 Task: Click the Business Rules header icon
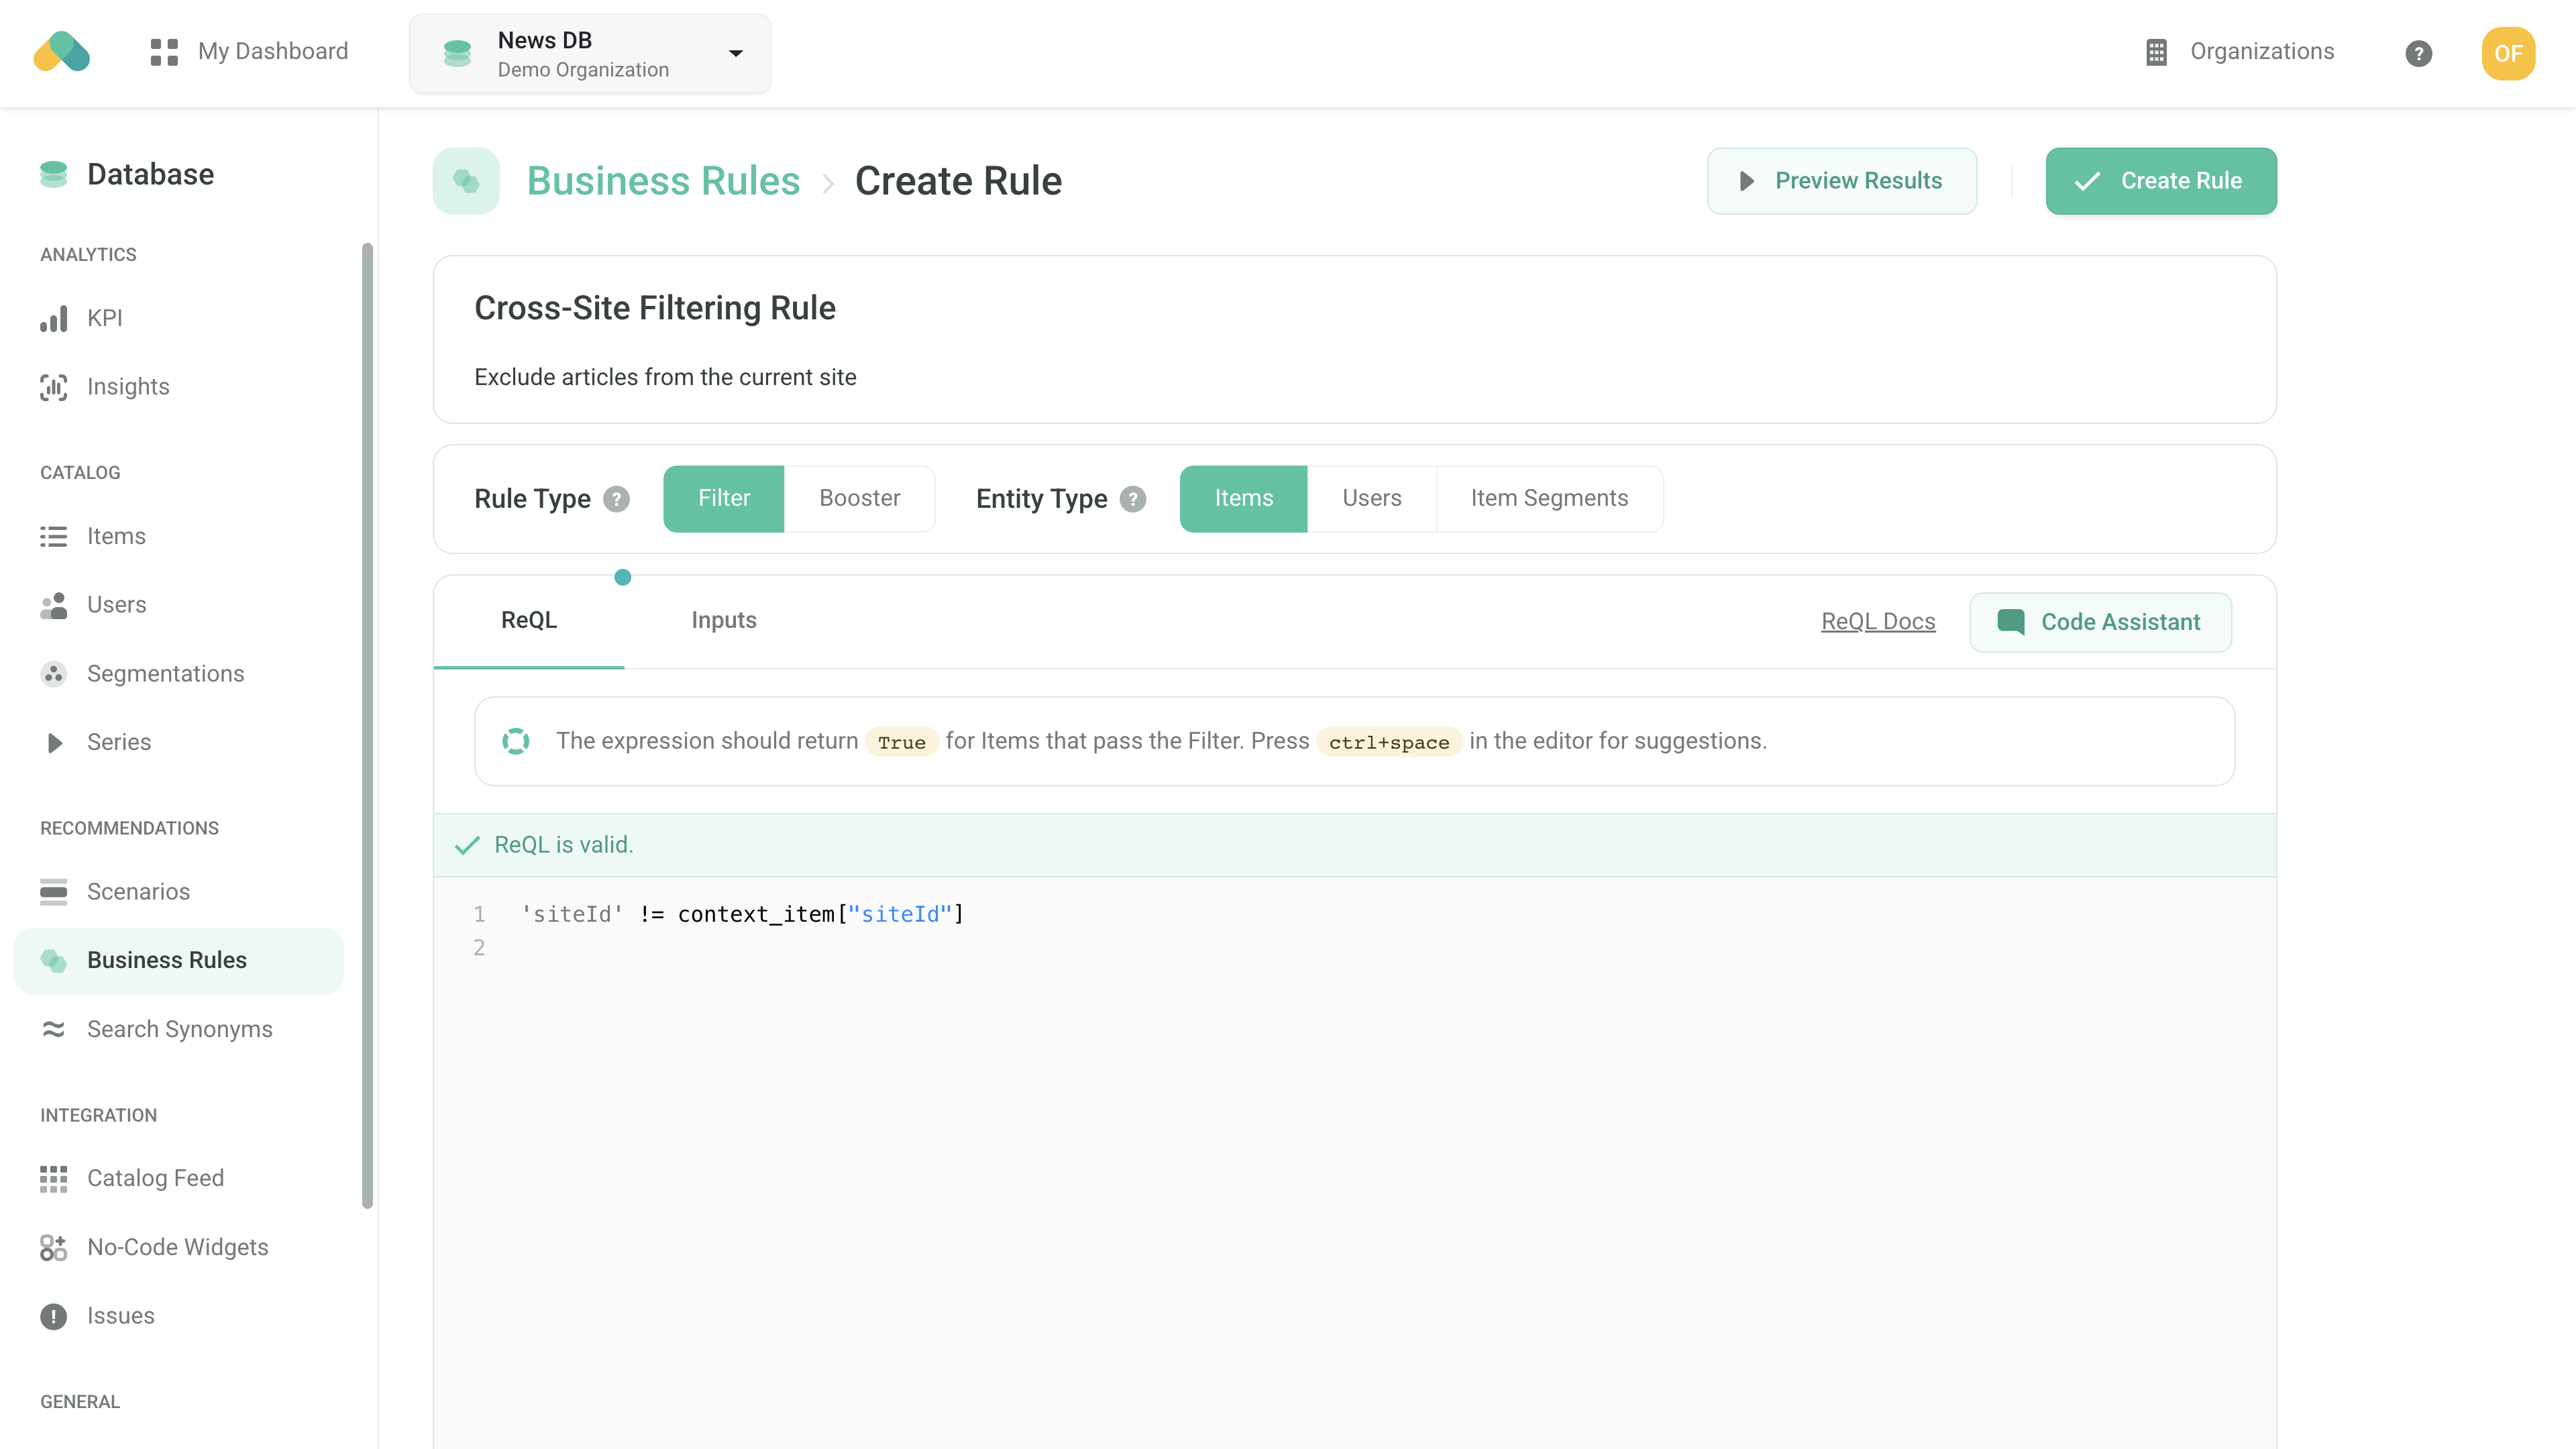pos(466,181)
